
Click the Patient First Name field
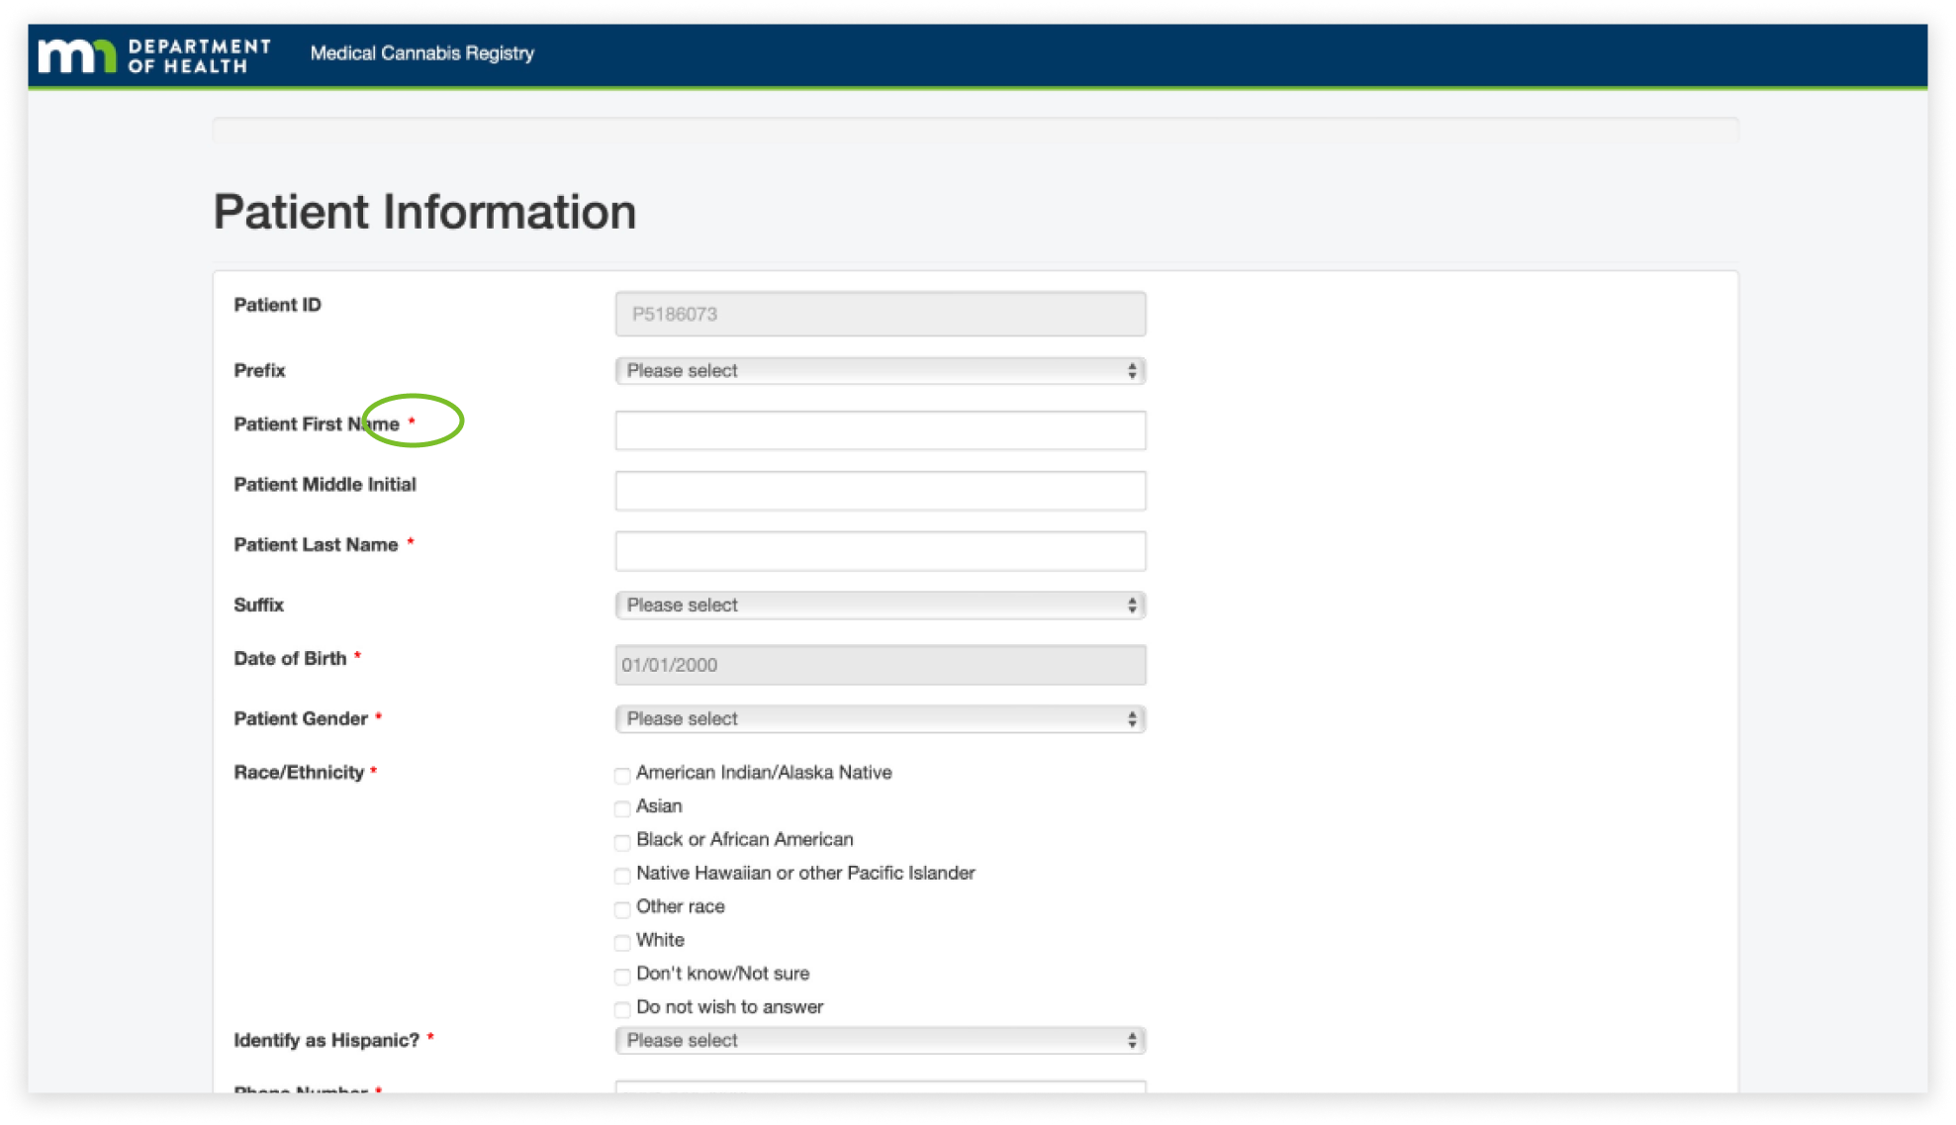[880, 431]
